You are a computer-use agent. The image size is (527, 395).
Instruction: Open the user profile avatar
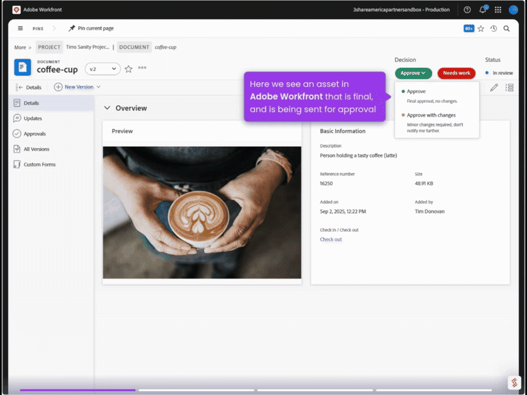pos(513,10)
